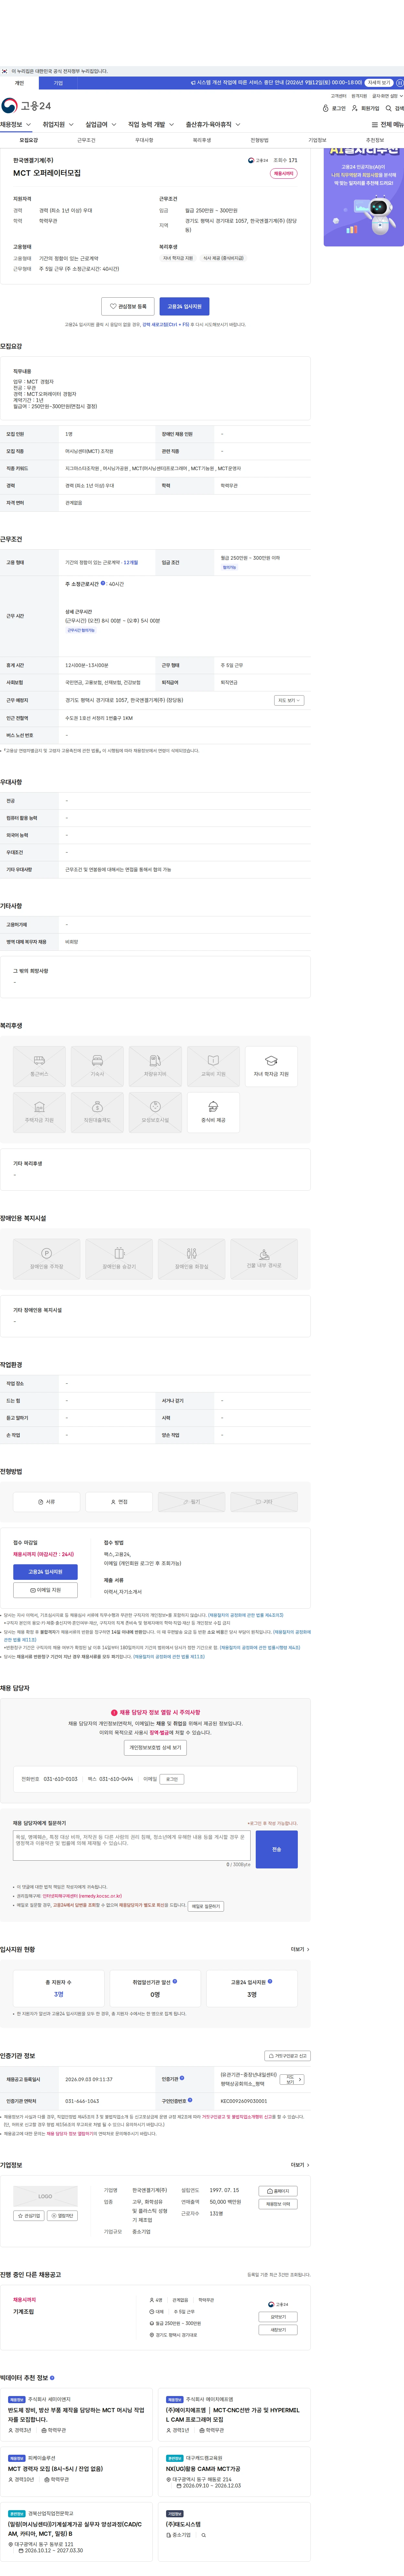Switch to the 전형방법 tab
The height and width of the screenshot is (2576, 404).
pyautogui.click(x=259, y=140)
